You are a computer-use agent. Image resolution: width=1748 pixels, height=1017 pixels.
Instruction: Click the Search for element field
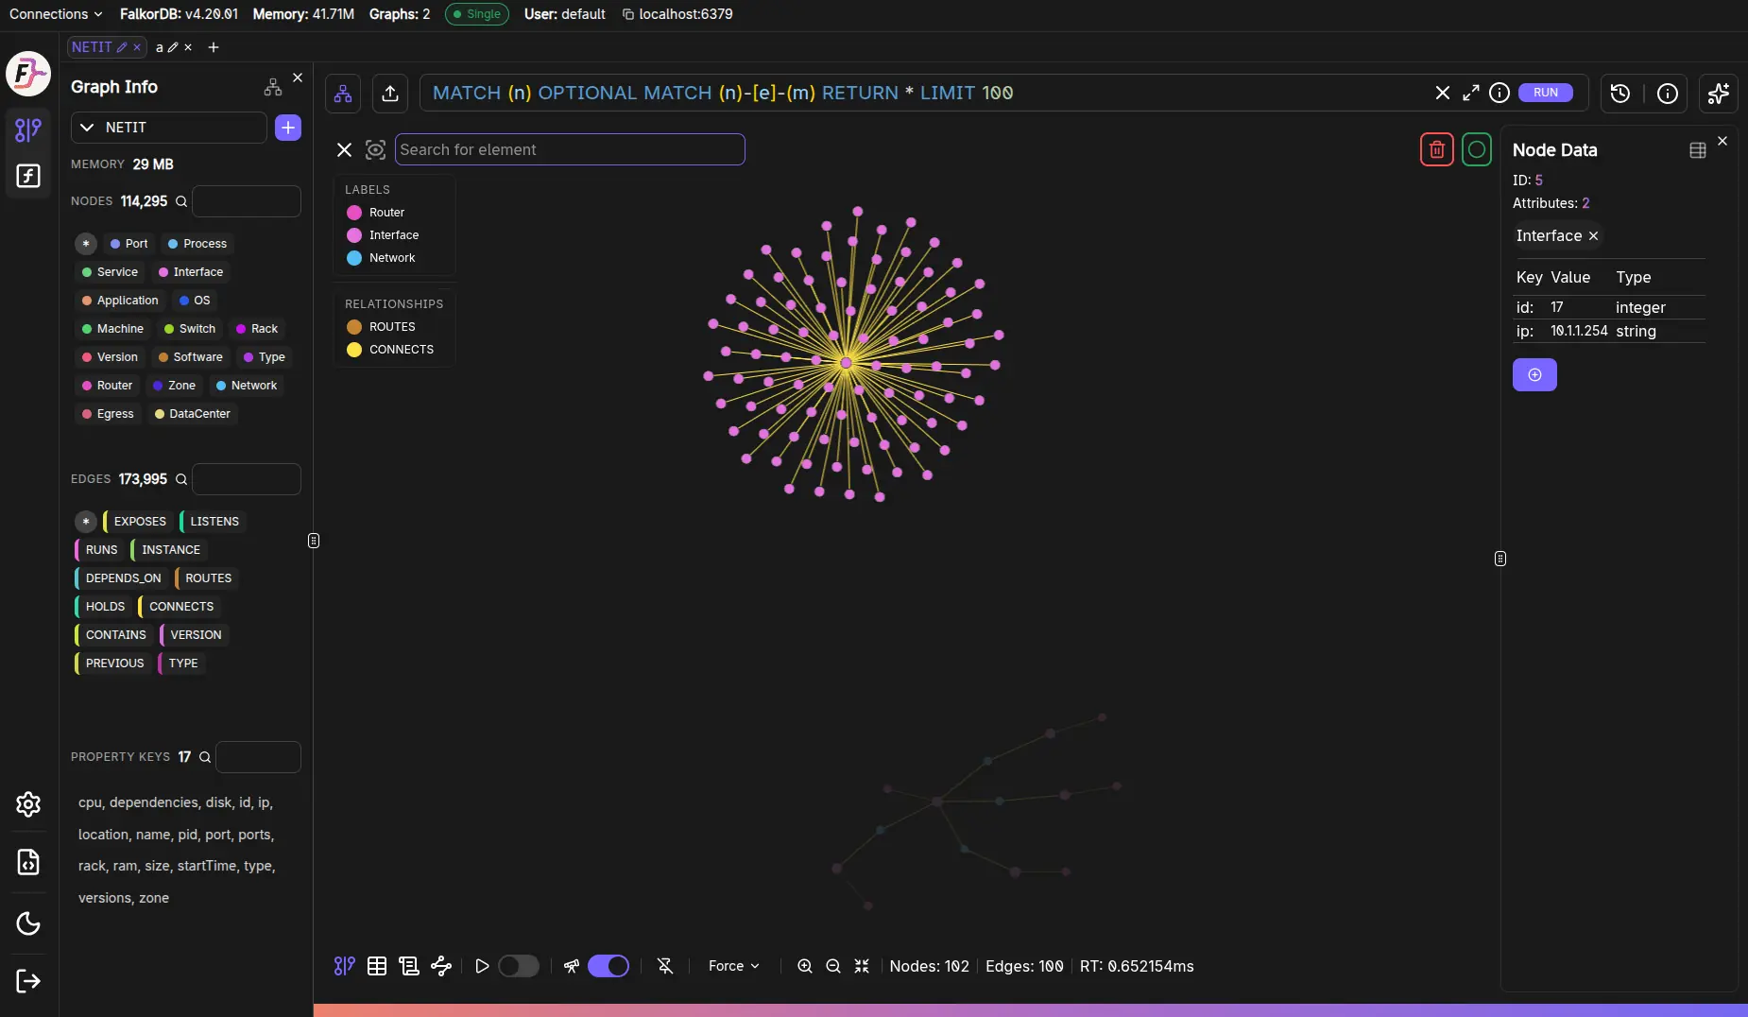tap(570, 149)
